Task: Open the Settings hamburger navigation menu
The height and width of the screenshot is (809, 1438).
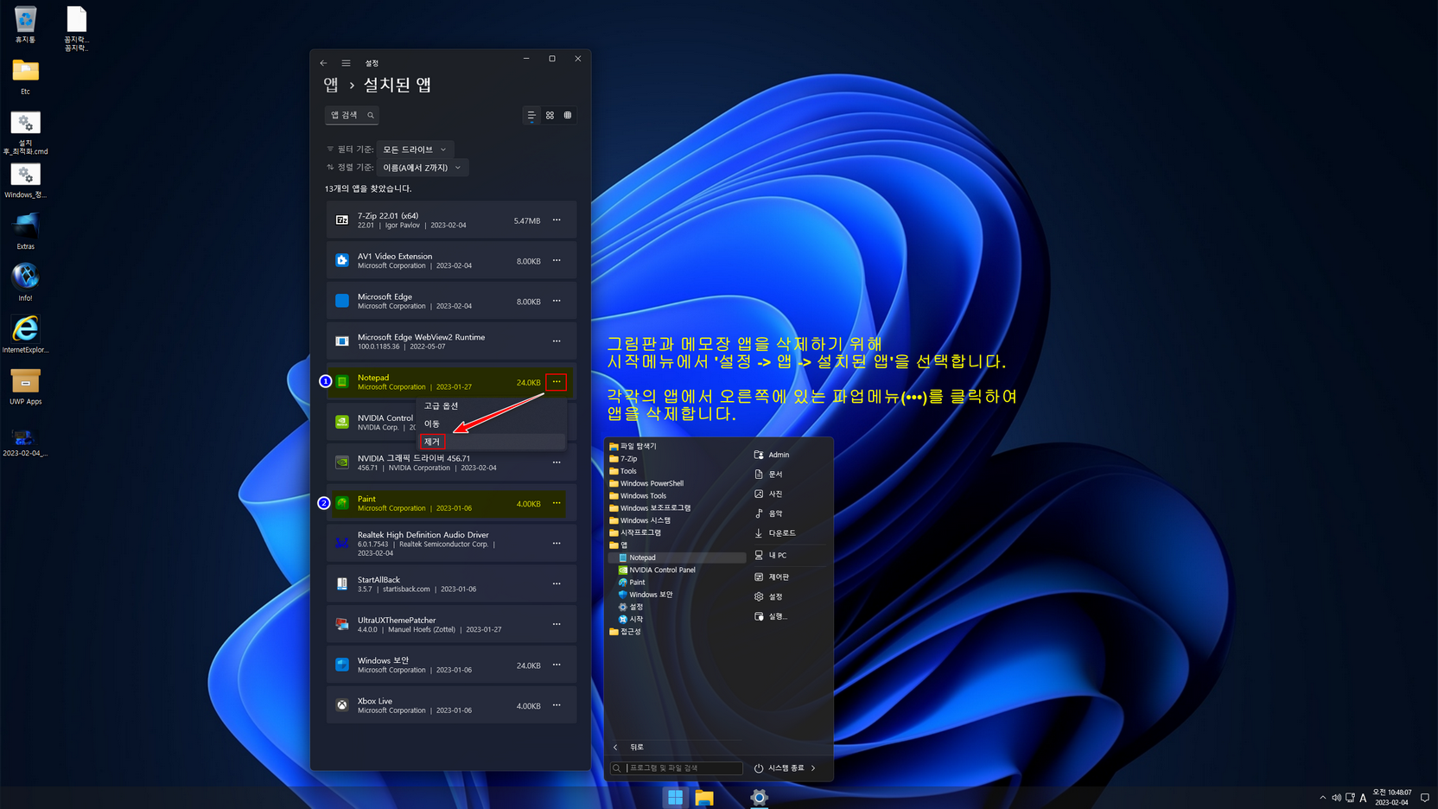Action: (x=346, y=63)
